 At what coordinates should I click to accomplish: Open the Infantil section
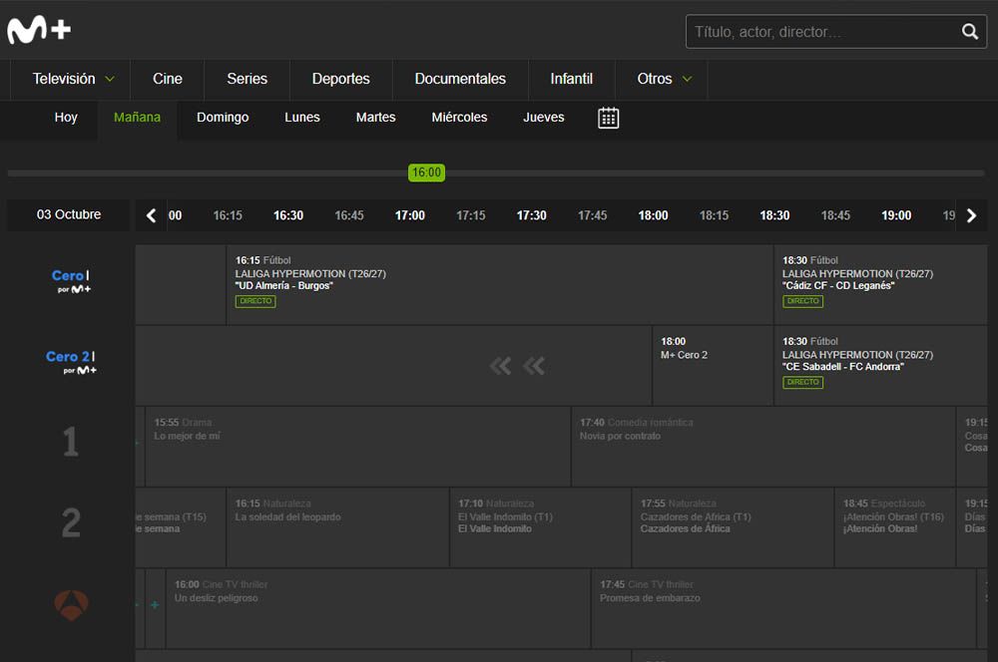pyautogui.click(x=572, y=79)
